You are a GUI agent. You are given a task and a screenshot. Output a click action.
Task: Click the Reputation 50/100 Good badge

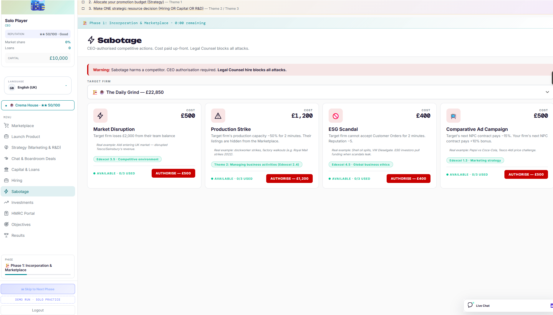tap(38, 34)
